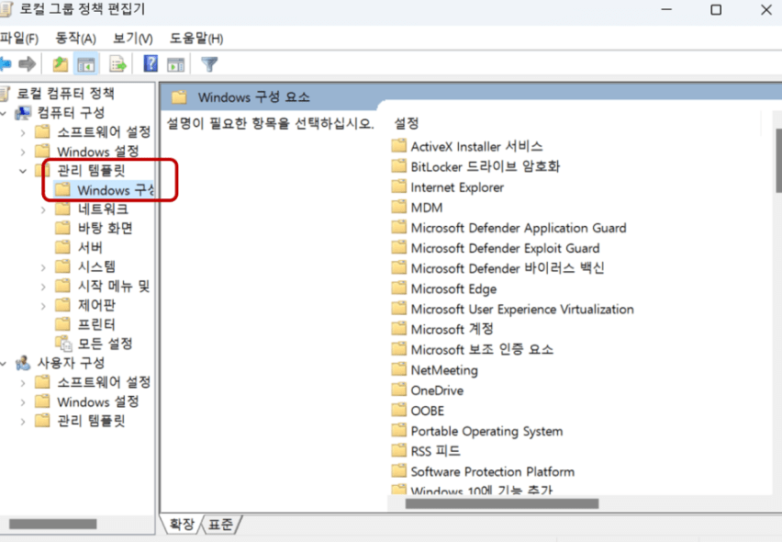
Task: Click the tree pane horizontal scrollbar
Action: [53, 524]
